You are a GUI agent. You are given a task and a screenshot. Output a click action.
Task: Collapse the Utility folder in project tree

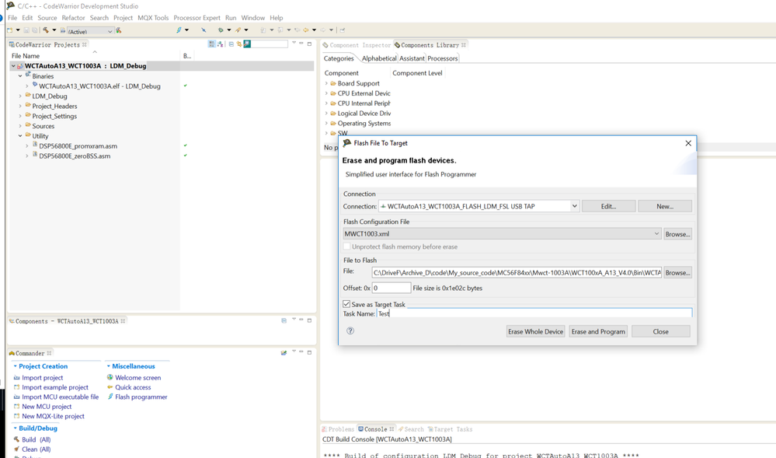[x=20, y=136]
